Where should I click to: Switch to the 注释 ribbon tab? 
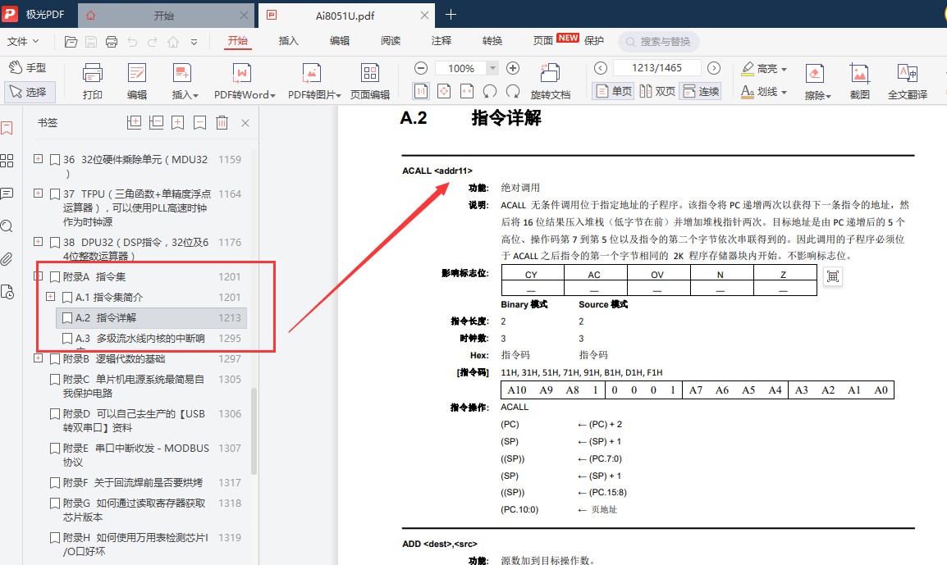point(441,40)
